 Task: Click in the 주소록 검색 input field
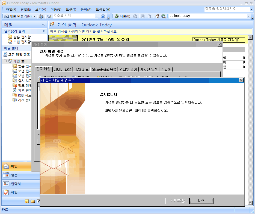(x=74, y=16)
